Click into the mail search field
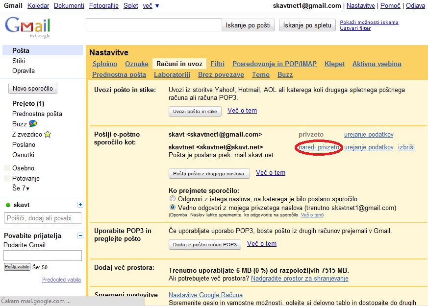 [153, 25]
